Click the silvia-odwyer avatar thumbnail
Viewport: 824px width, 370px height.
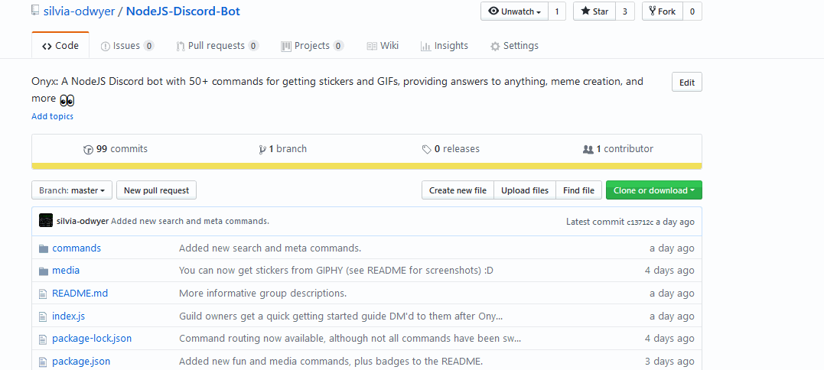pyautogui.click(x=46, y=221)
